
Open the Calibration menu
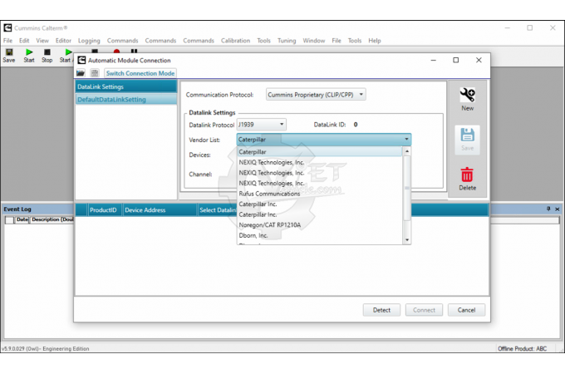235,41
